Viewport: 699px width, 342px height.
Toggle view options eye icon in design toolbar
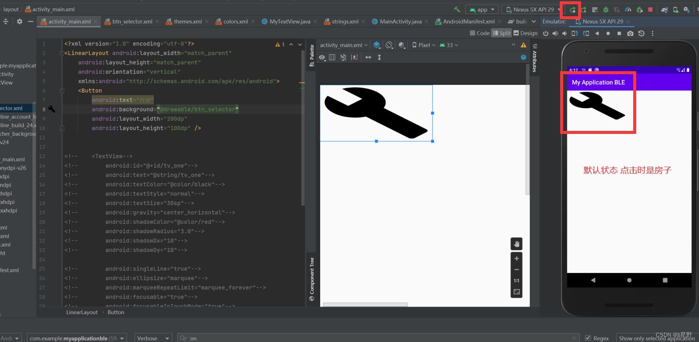tap(322, 57)
